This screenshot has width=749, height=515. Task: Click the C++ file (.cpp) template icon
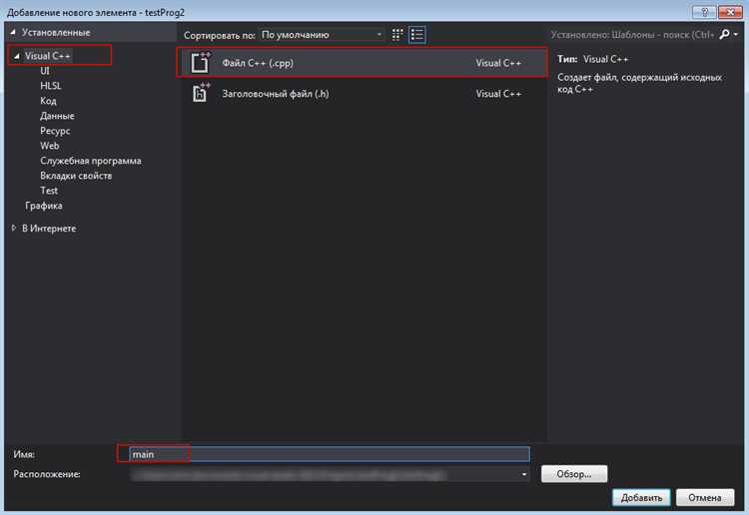pos(200,63)
